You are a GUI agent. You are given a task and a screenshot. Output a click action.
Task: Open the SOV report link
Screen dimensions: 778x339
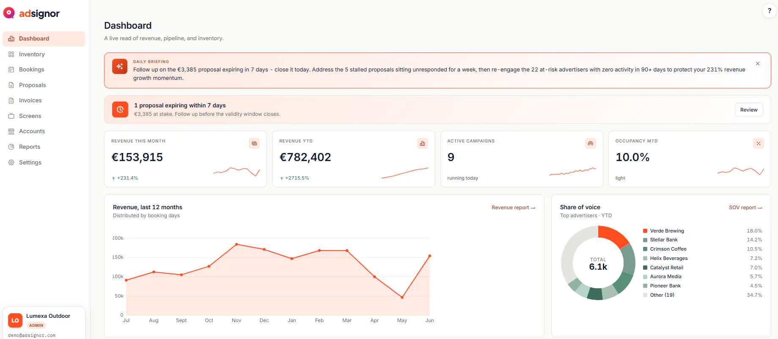point(745,208)
